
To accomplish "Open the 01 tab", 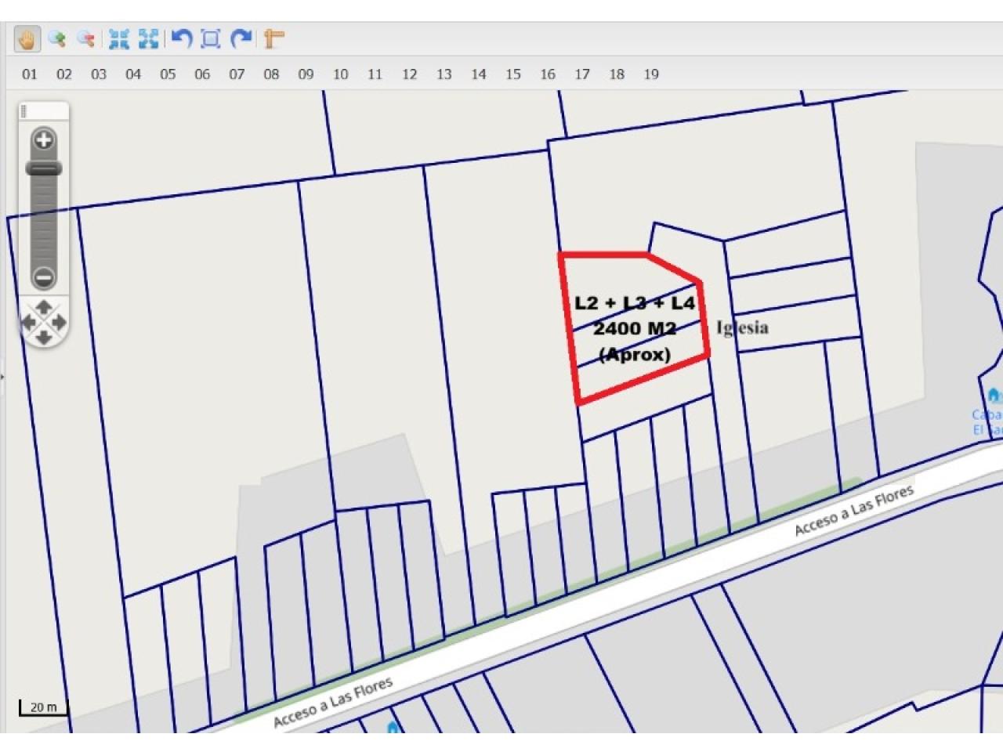I will [x=30, y=74].
